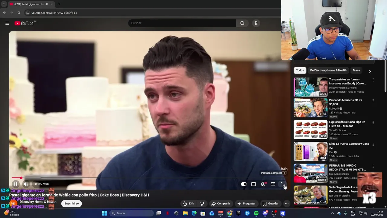Open Spotify from taskbar
The image size is (387, 218).
[256, 213]
